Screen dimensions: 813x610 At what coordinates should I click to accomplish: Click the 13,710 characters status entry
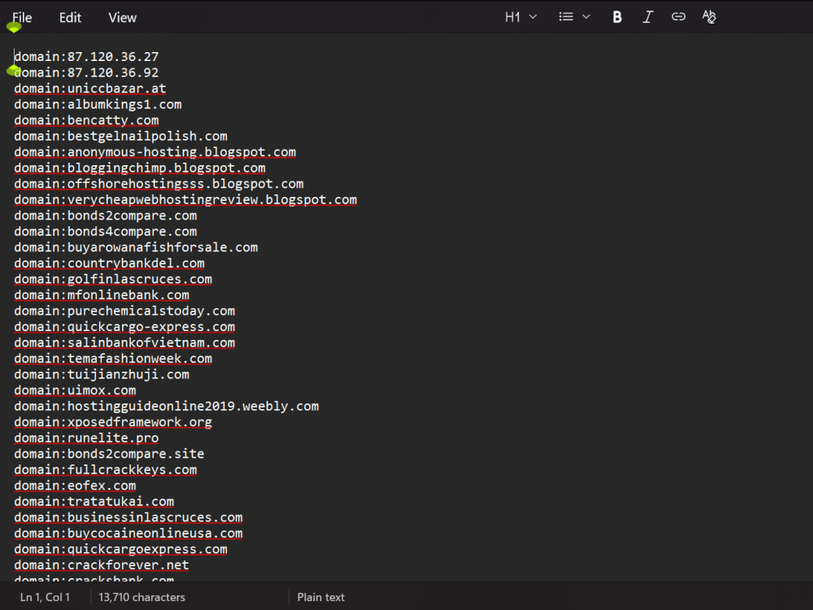point(141,597)
